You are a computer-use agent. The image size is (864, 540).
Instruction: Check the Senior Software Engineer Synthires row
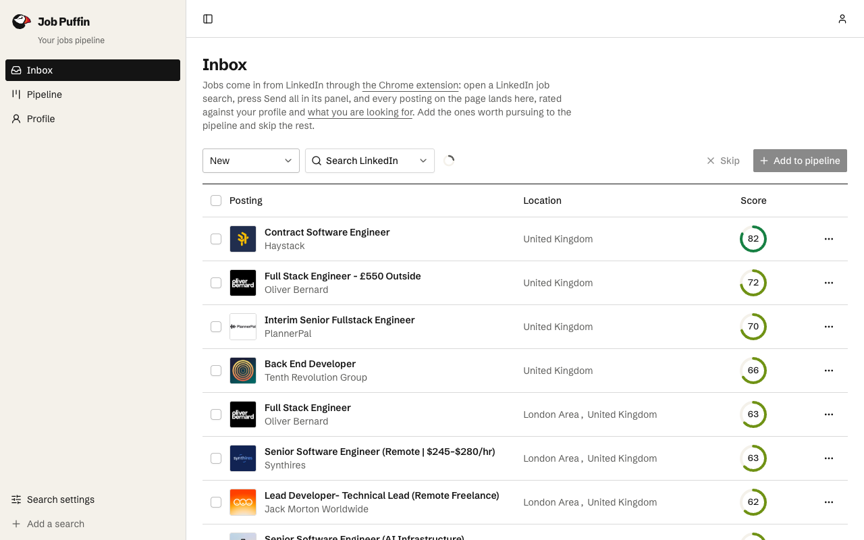pyautogui.click(x=216, y=458)
